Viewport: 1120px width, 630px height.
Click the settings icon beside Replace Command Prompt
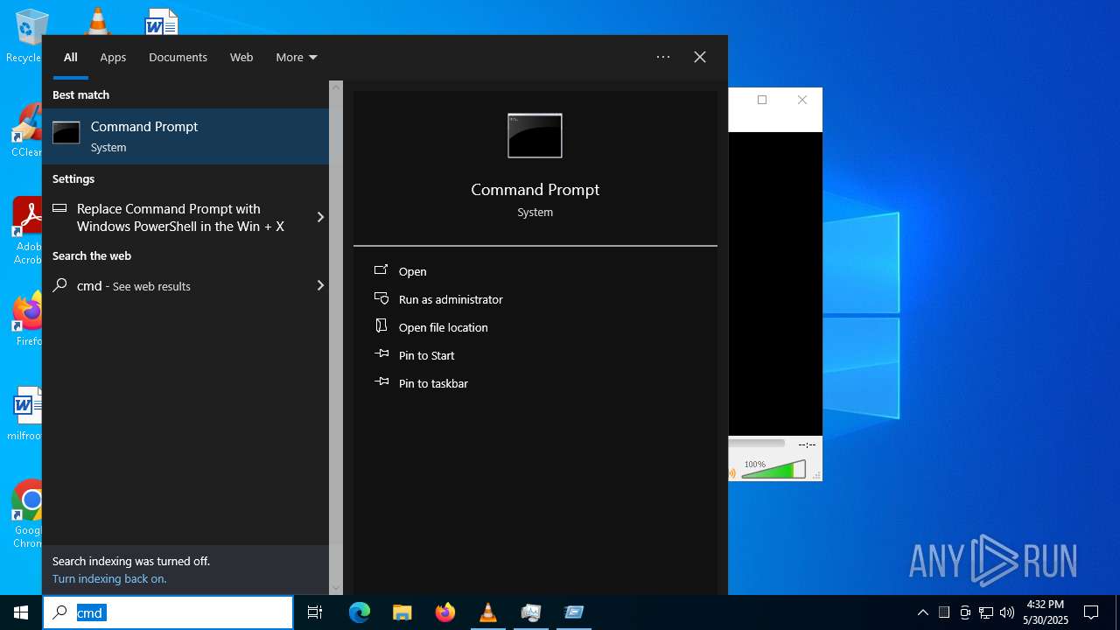click(59, 208)
